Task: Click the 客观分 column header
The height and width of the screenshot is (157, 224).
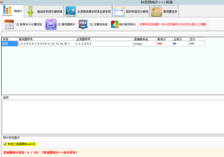Action: pyautogui.click(x=164, y=39)
